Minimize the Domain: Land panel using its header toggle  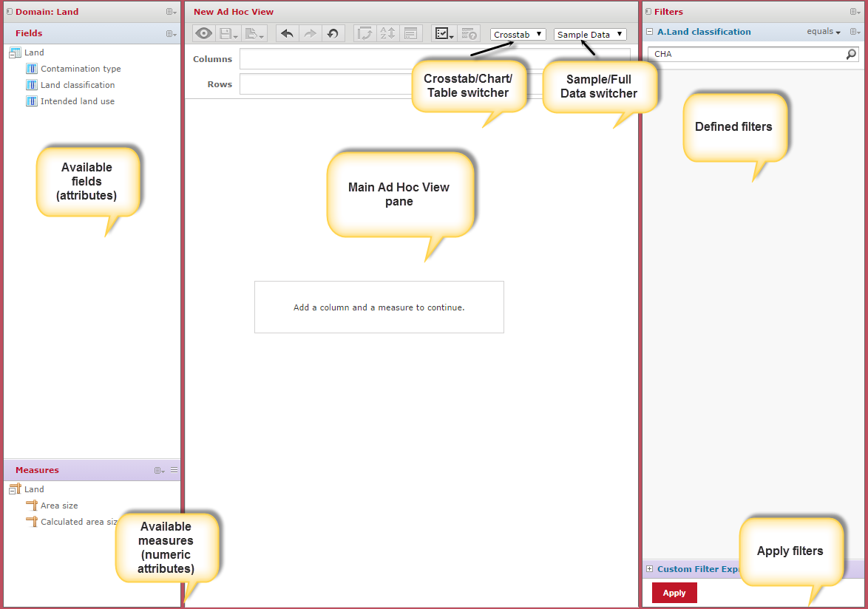9,12
